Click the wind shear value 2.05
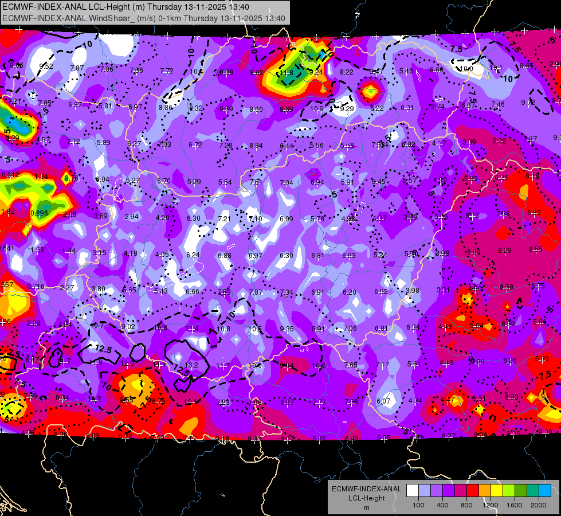 (69, 214)
